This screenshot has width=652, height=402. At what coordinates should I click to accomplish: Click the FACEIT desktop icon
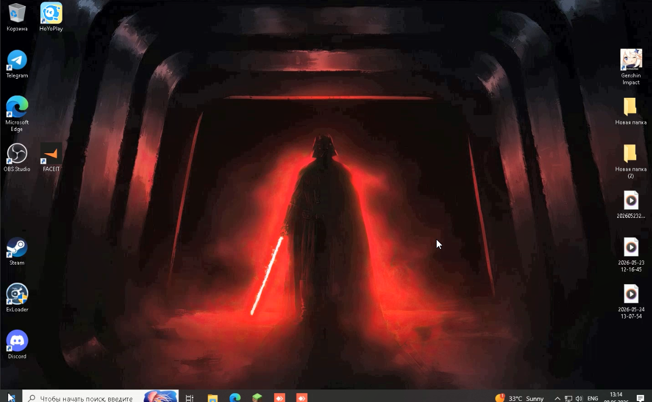click(51, 158)
